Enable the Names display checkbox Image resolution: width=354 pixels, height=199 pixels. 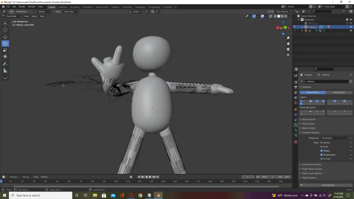pos(321,142)
